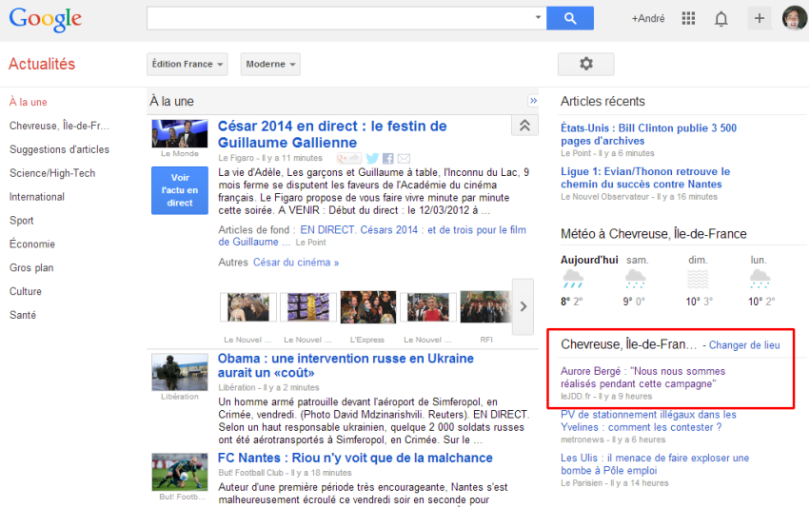Click the Actualités heading
The width and height of the screenshot is (810, 508).
42,64
